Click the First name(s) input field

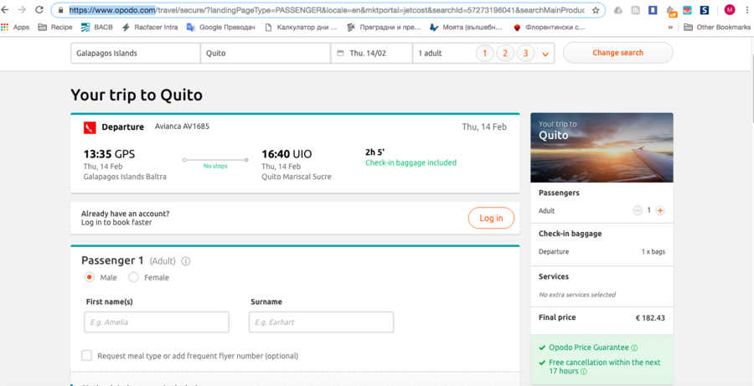pos(157,322)
